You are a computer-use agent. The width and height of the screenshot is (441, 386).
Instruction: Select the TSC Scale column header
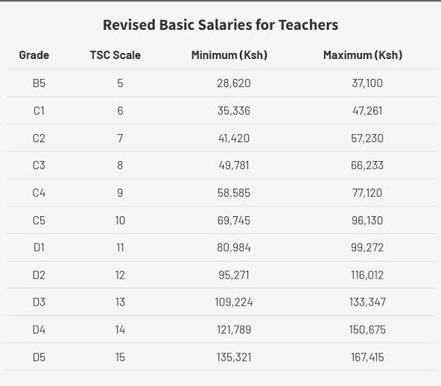coord(115,55)
